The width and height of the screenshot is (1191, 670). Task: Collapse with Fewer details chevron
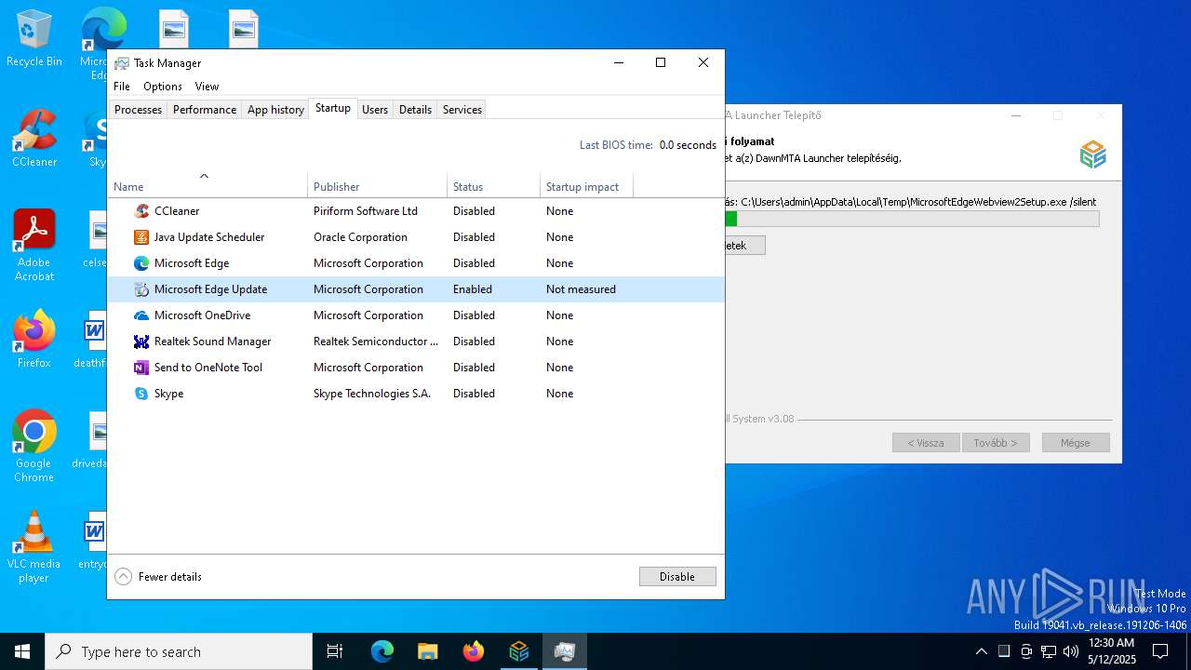(124, 577)
